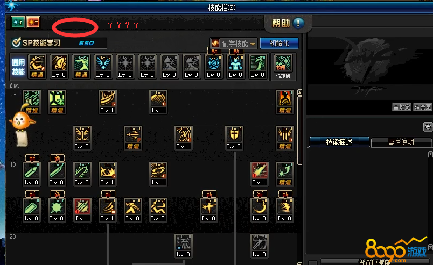Toggle the SP技能学习 checkmark
433x265 pixels.
[17, 42]
